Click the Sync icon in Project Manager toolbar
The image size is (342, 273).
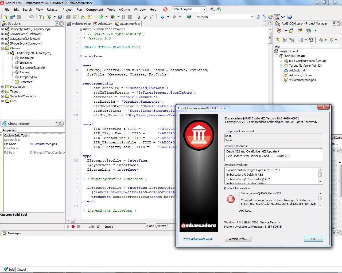click(x=278, y=40)
